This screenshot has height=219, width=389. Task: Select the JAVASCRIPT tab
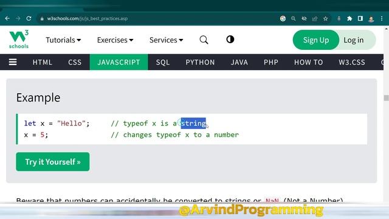119,62
